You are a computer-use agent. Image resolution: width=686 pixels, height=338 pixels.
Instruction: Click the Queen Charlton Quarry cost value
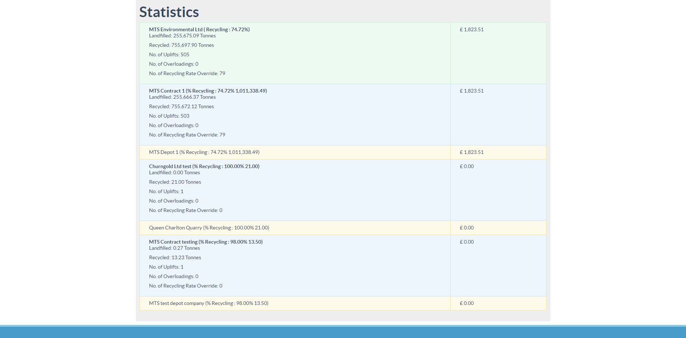(x=467, y=228)
